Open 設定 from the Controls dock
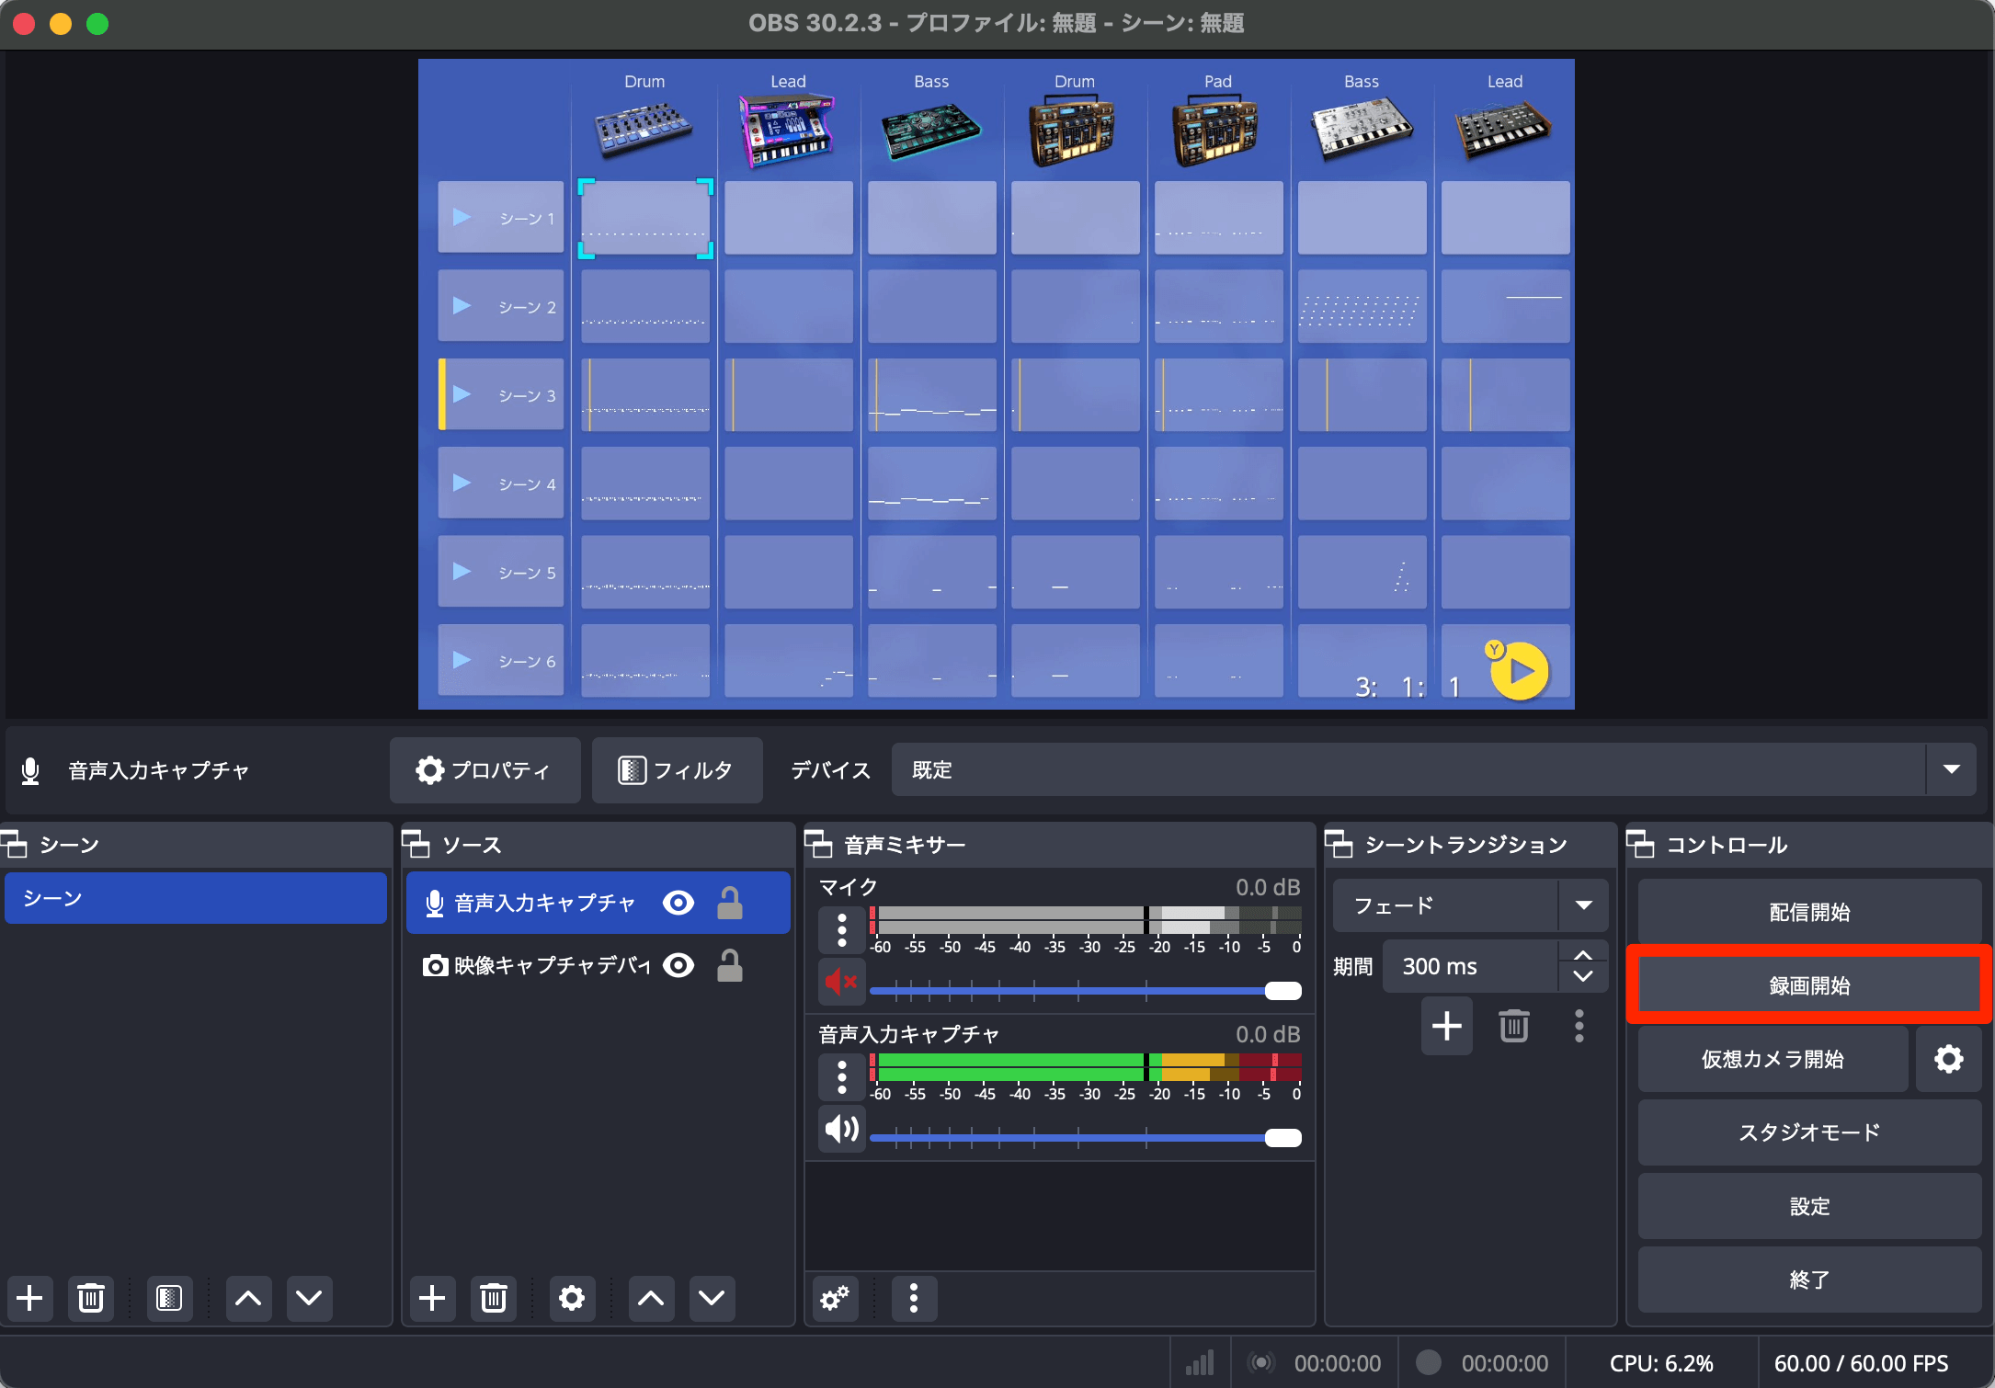Screen dimensions: 1995x1388 tap(1809, 1206)
